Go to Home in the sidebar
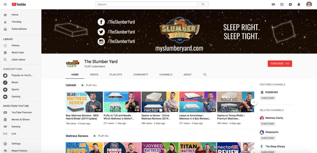The image size is (317, 153). pyautogui.click(x=21, y=15)
